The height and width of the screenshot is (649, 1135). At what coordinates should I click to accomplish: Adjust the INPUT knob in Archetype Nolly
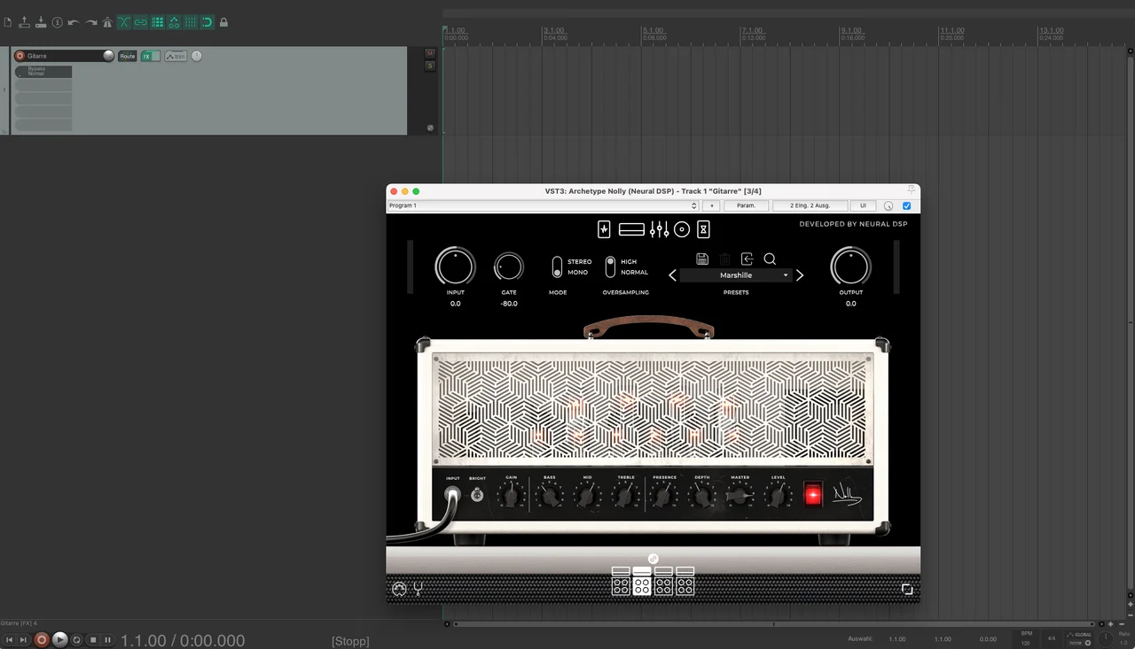(x=455, y=267)
